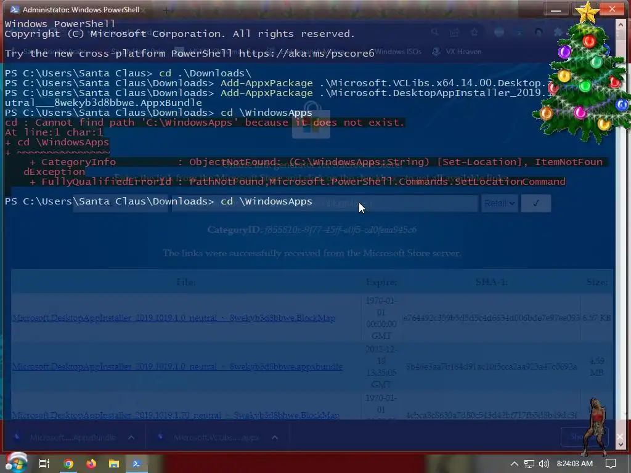Image resolution: width=631 pixels, height=473 pixels.
Task: Click the PowerShell icon in the title bar
Action: [15, 9]
